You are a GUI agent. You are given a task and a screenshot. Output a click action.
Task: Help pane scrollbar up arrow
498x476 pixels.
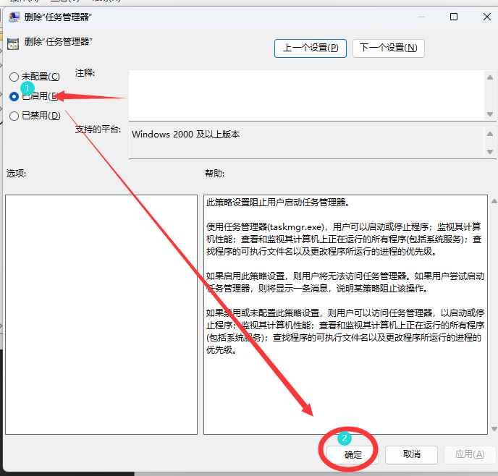pyautogui.click(x=494, y=201)
